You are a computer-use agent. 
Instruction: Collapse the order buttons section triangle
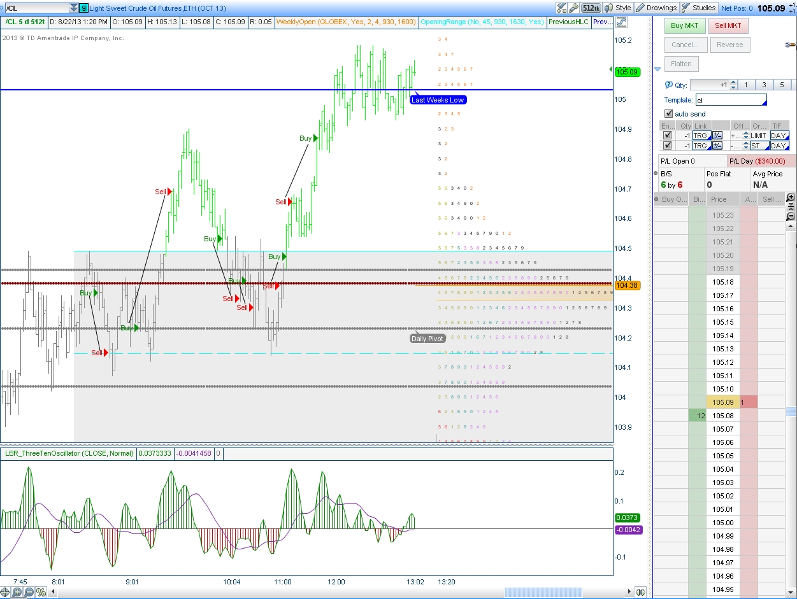(657, 69)
